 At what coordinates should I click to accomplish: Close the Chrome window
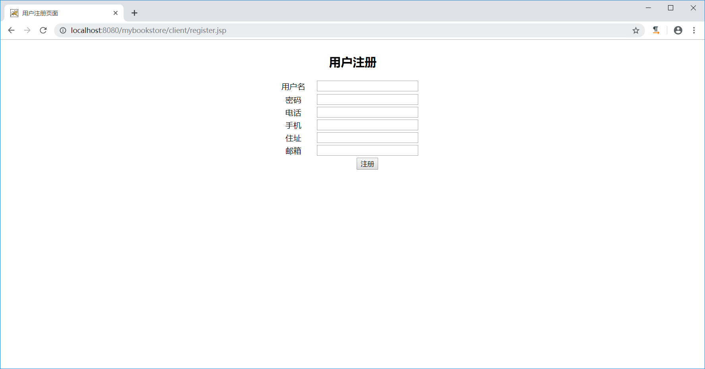tap(693, 8)
